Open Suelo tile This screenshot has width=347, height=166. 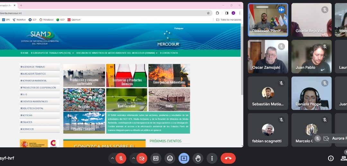coord(169,100)
